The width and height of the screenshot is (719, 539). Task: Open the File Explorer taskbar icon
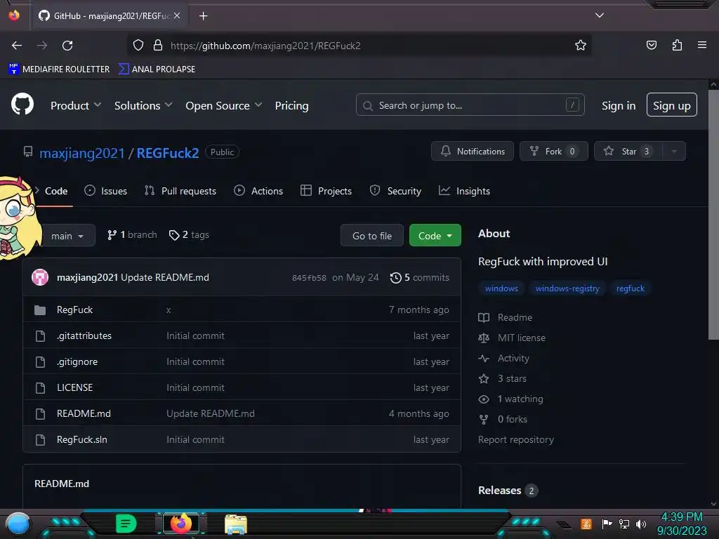236,524
